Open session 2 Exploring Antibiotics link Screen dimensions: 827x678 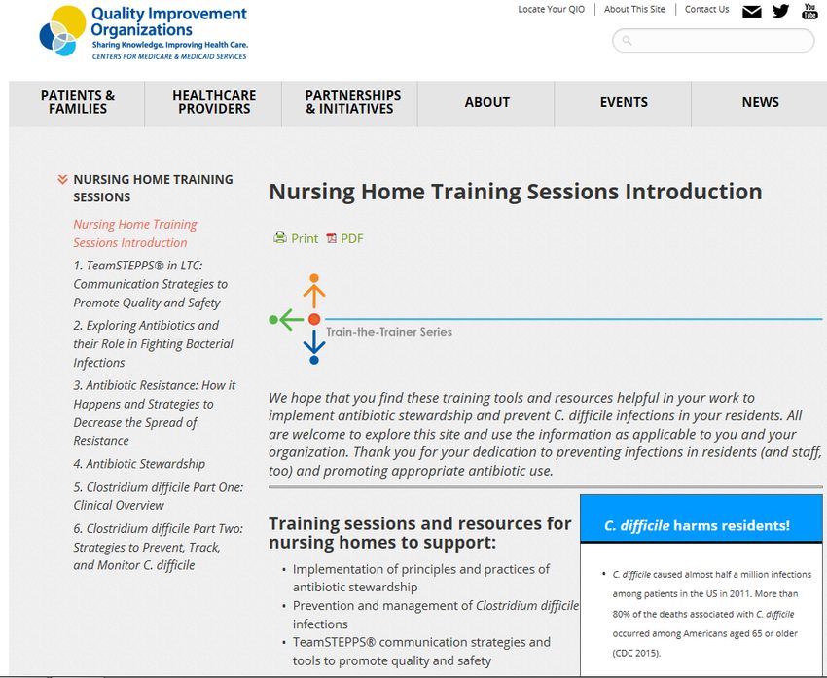click(x=153, y=343)
